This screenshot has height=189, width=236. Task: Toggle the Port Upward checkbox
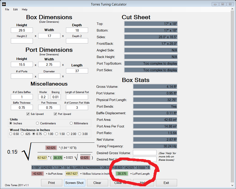click(x=55, y=114)
